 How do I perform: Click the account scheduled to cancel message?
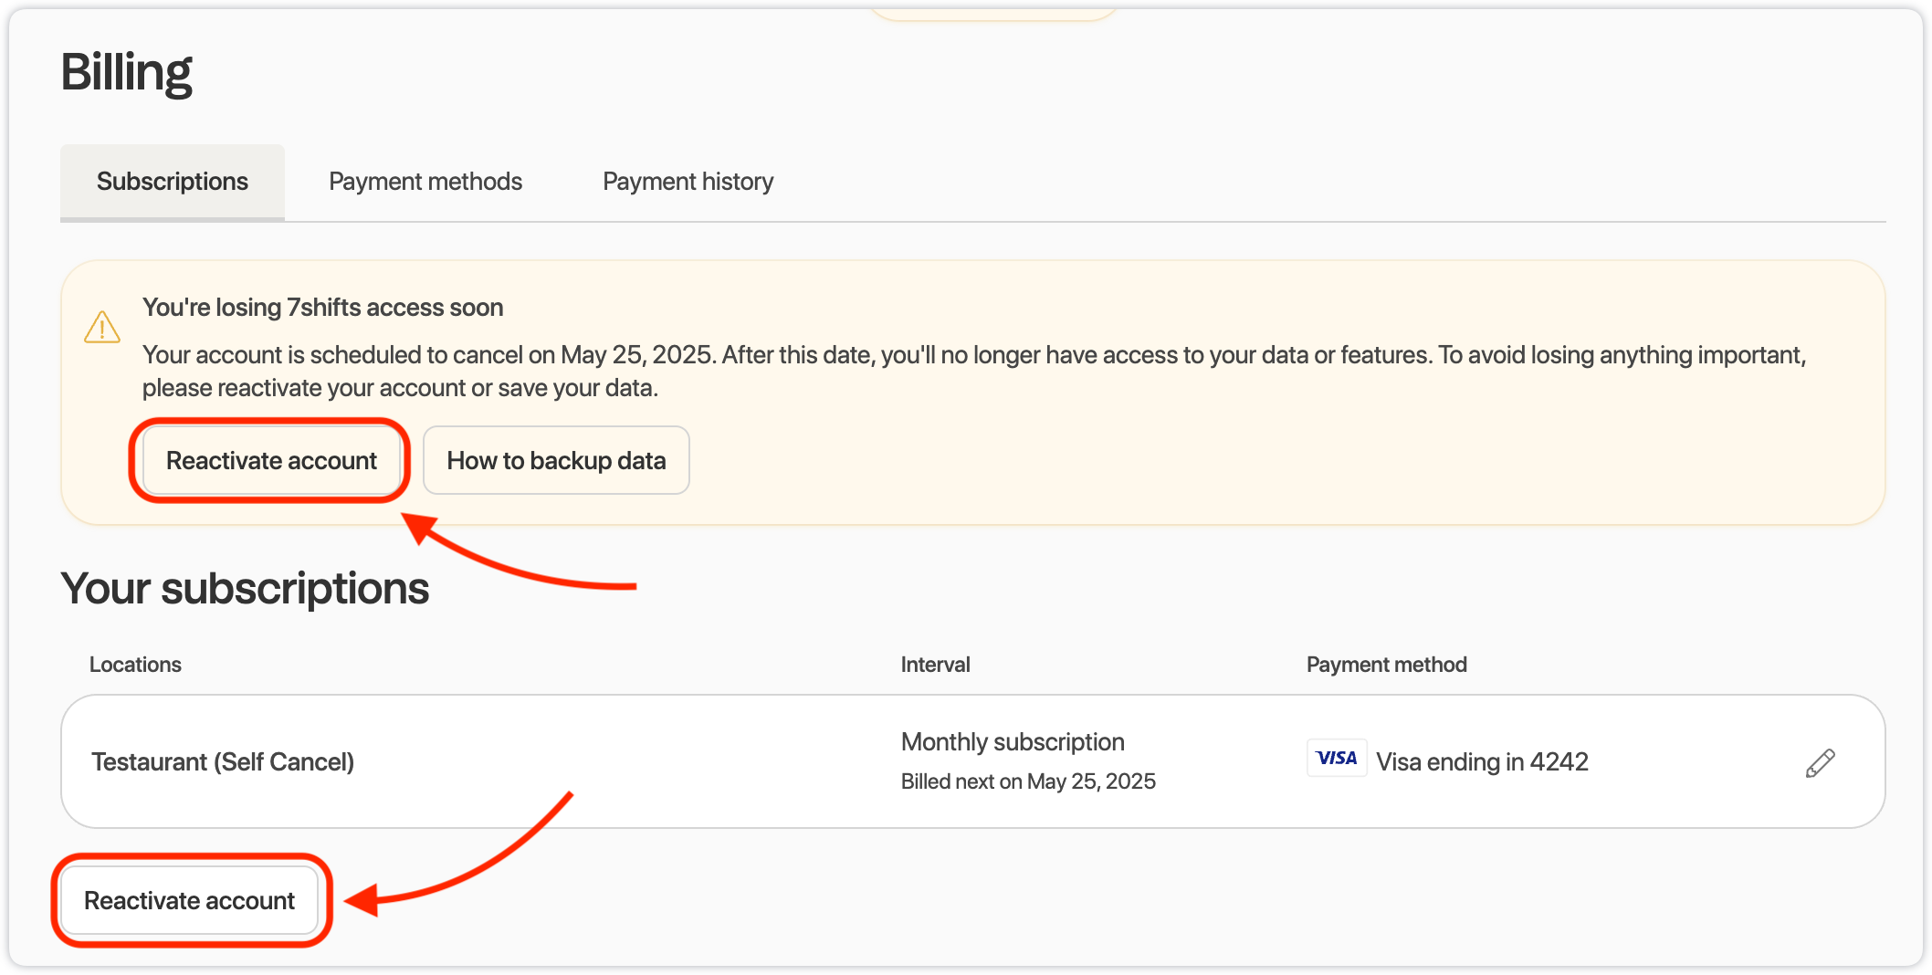tap(974, 372)
